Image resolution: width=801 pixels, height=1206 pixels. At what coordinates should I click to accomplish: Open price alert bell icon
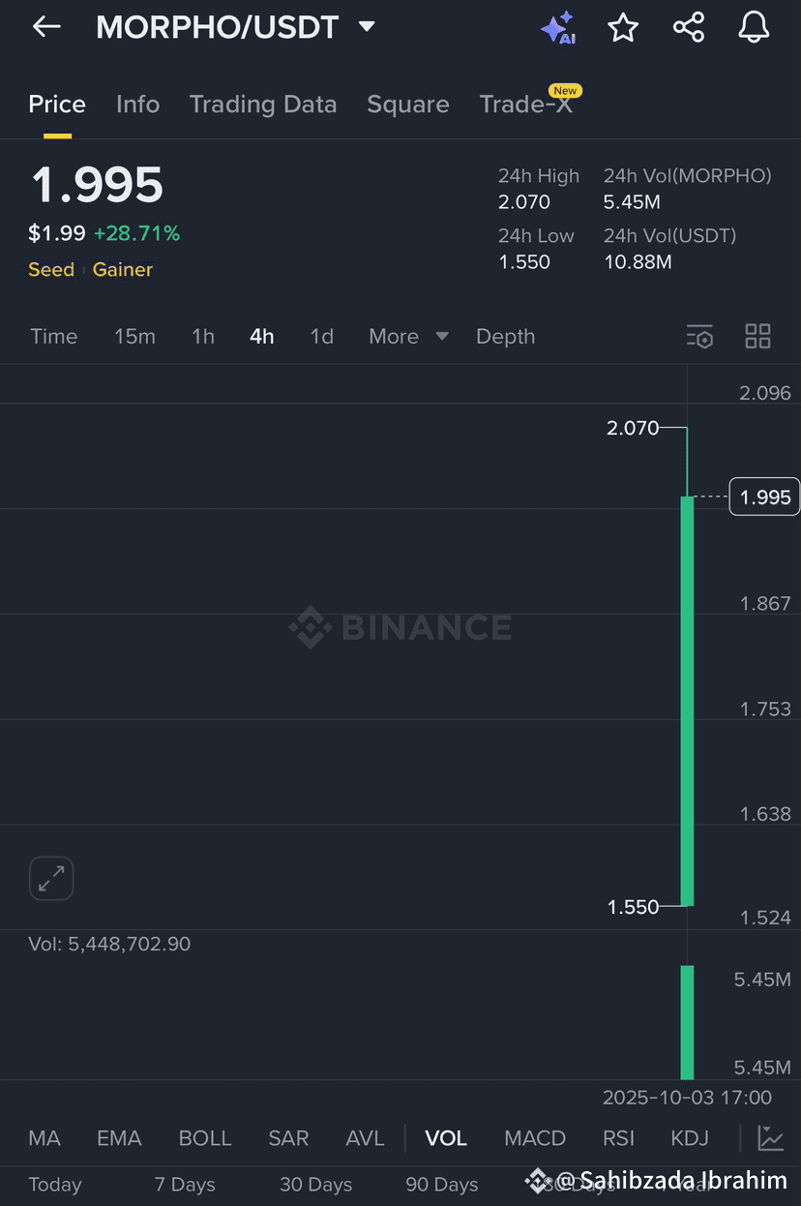(754, 28)
